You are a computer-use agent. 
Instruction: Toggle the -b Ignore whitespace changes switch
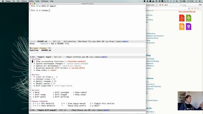(61, 64)
